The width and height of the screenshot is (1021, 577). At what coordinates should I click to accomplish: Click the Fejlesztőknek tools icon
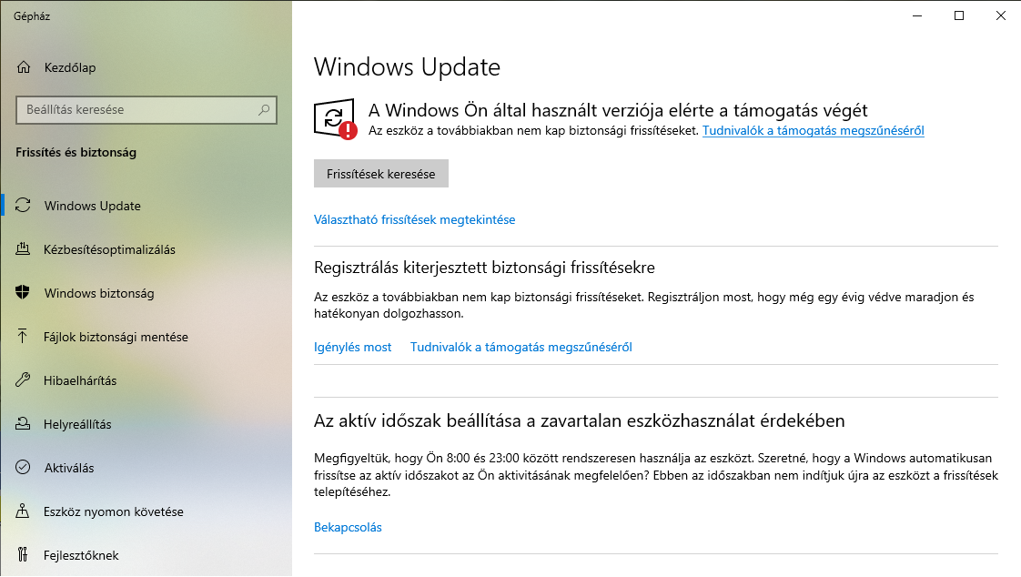(x=23, y=554)
